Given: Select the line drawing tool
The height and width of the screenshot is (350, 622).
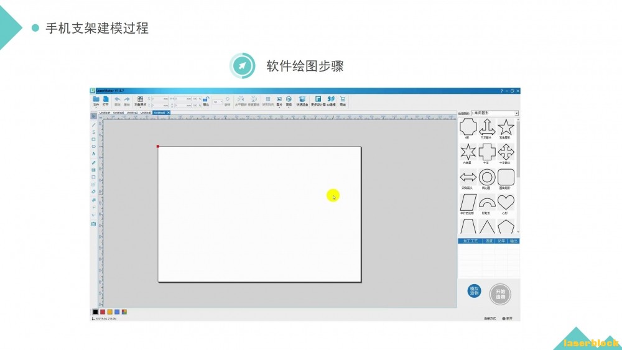Looking at the screenshot, I should click(x=94, y=125).
